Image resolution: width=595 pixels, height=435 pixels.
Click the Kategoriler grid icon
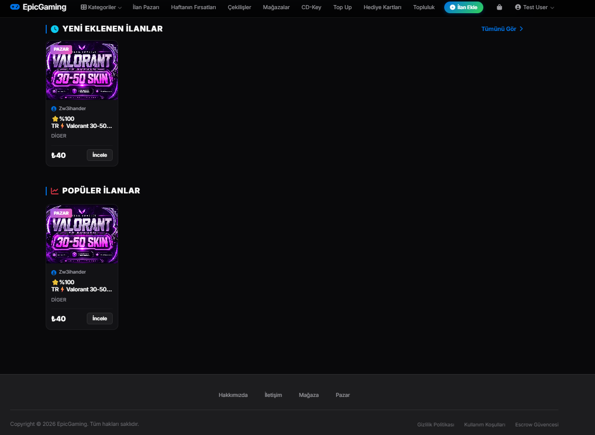[x=83, y=7]
